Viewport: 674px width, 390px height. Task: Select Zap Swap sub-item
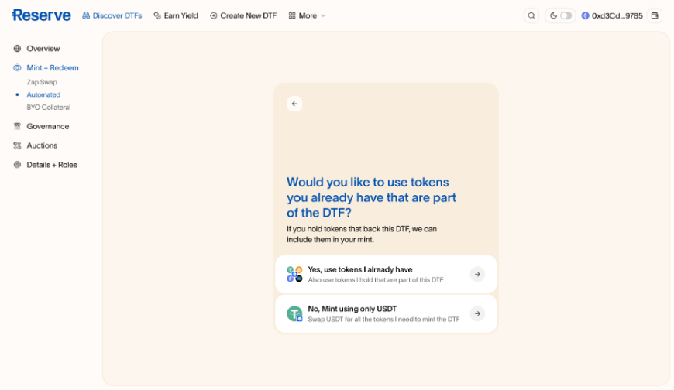pyautogui.click(x=42, y=82)
